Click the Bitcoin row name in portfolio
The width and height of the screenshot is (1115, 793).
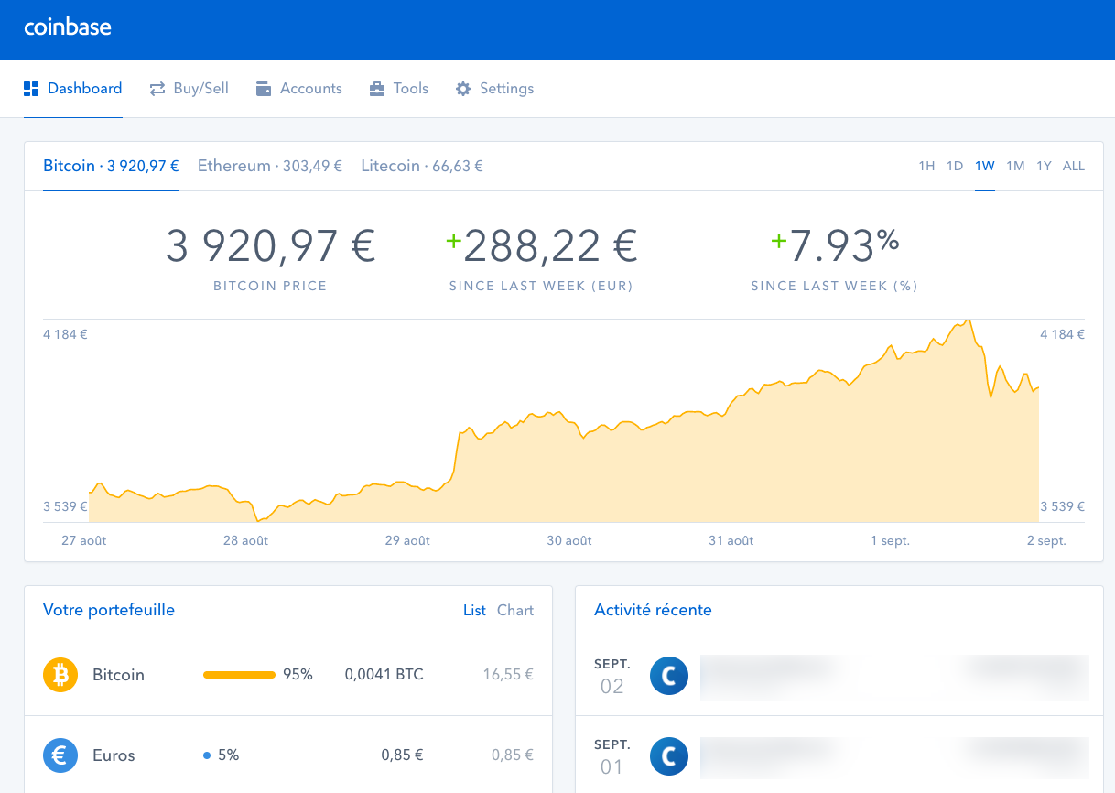click(118, 675)
